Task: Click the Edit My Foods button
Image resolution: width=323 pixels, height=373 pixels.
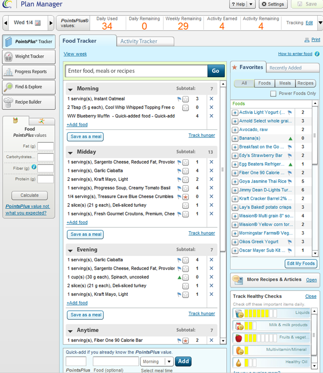Action: tap(301, 264)
